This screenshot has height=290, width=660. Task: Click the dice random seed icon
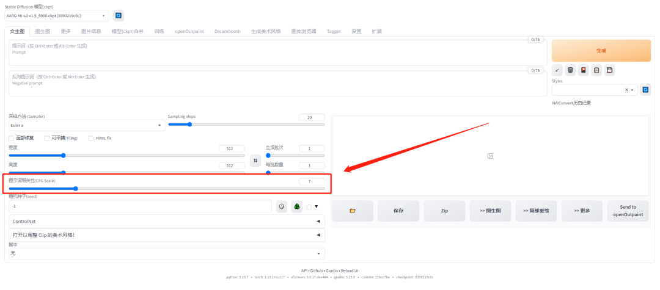click(282, 206)
